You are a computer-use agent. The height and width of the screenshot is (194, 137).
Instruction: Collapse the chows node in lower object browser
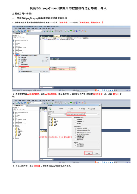point(14,127)
